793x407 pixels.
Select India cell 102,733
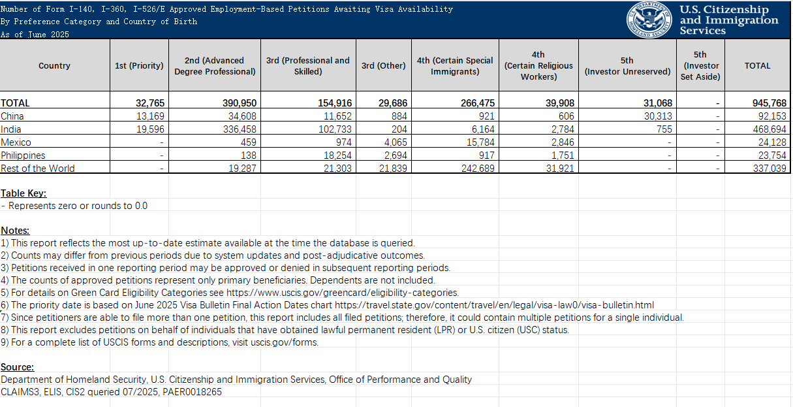(308, 129)
